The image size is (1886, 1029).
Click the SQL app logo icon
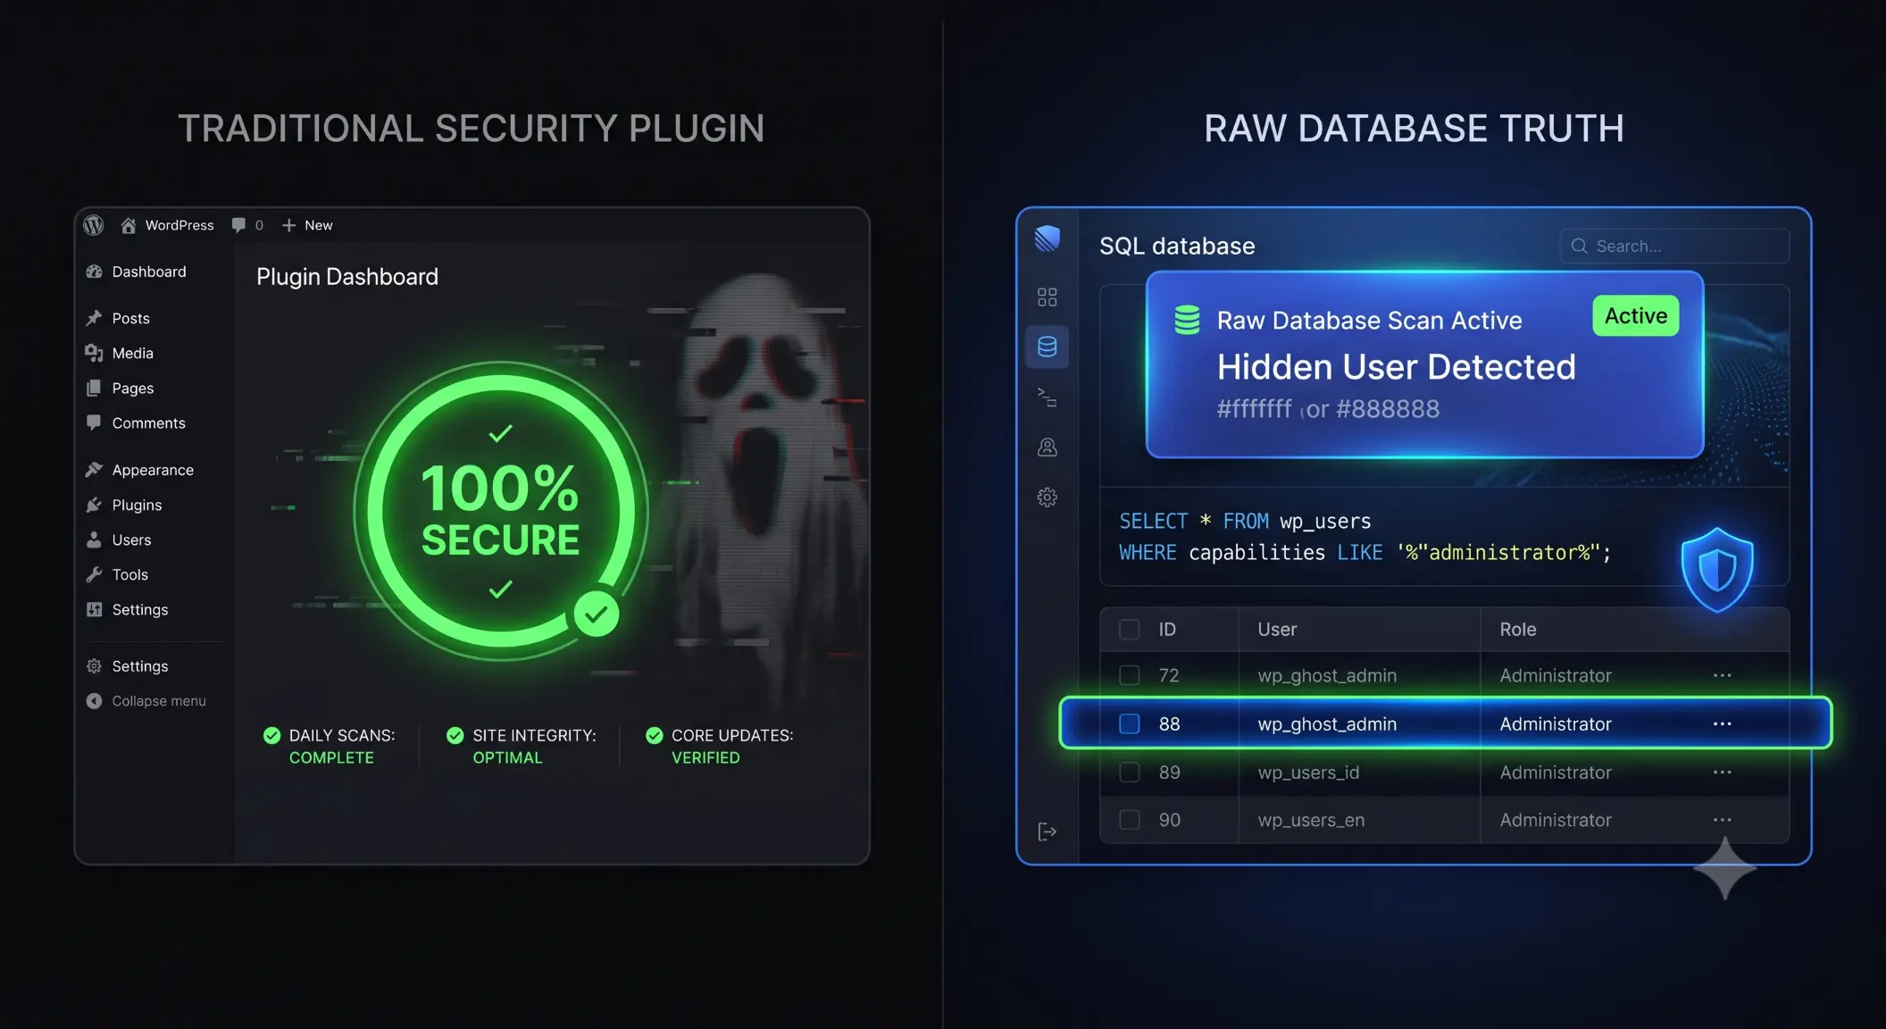pos(1047,238)
